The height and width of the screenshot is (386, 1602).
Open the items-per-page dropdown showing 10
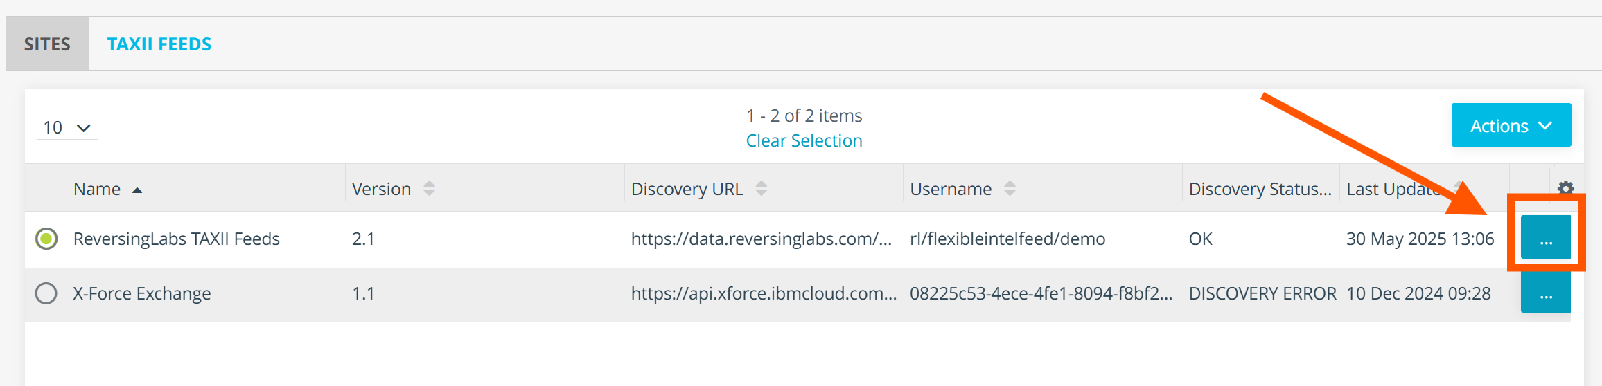point(67,128)
